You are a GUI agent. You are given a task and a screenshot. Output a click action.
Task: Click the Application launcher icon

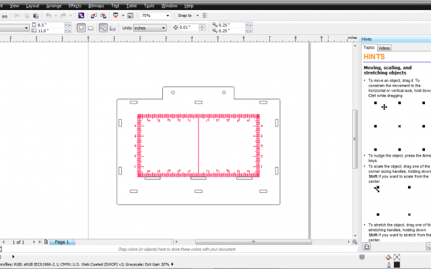tap(116, 15)
